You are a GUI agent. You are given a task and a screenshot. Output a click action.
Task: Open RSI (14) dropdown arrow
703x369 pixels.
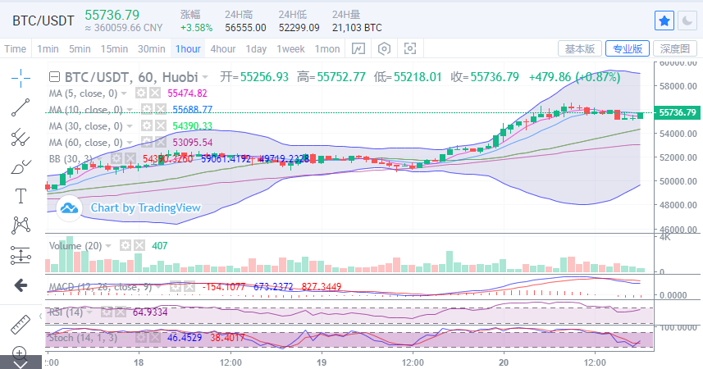(x=89, y=312)
